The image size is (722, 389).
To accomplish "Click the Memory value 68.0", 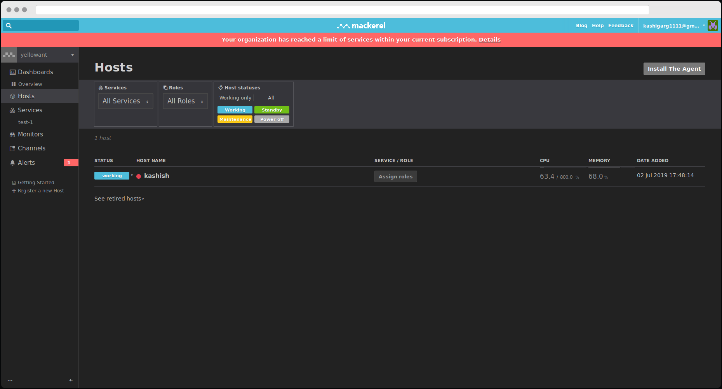I will (595, 176).
